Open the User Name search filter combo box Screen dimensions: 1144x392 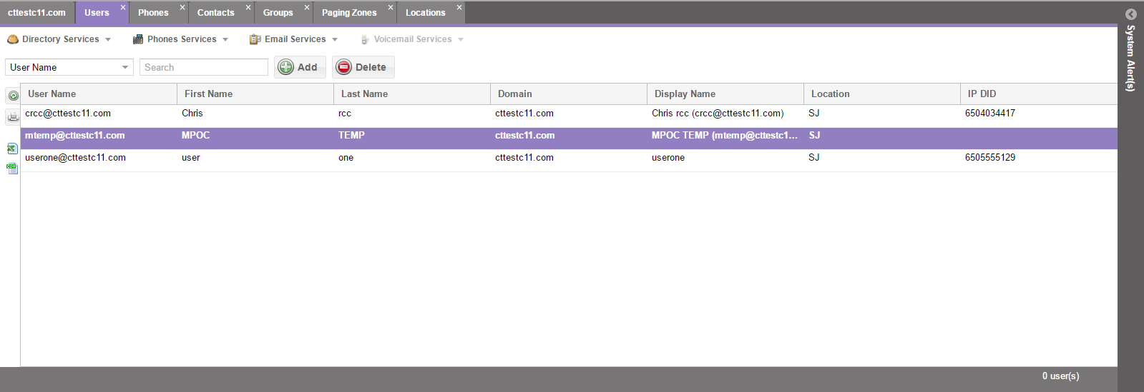pyautogui.click(x=69, y=67)
